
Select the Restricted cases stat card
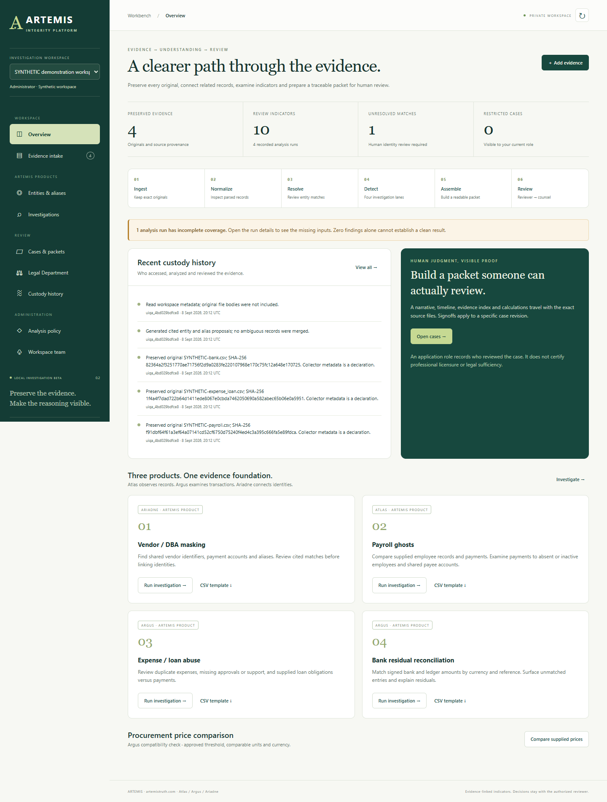point(531,129)
